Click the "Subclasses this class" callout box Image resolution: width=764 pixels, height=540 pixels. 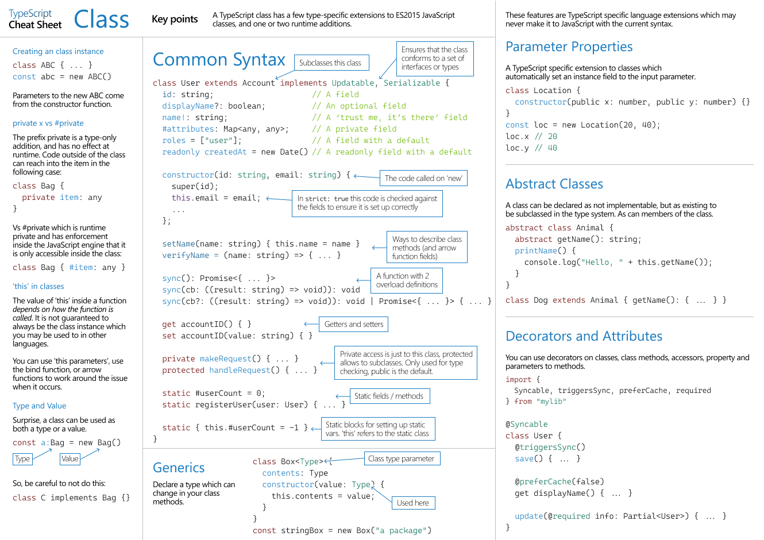pyautogui.click(x=331, y=62)
